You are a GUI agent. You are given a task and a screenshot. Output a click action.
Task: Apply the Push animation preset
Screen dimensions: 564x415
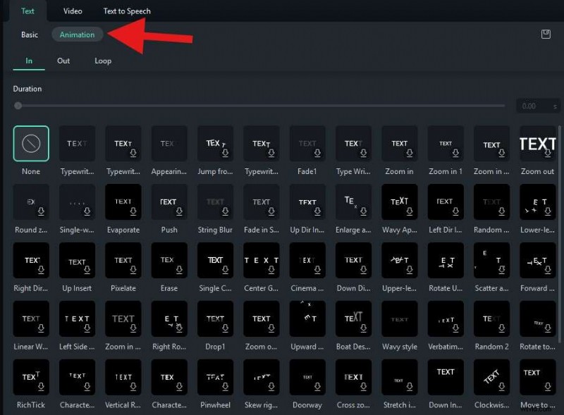(168, 202)
